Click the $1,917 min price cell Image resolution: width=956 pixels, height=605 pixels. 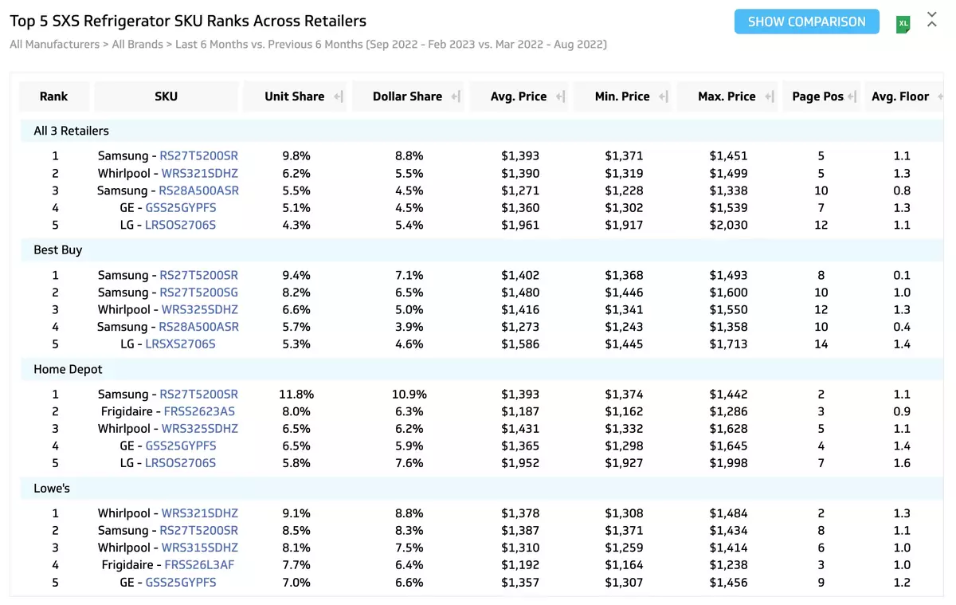tap(624, 225)
